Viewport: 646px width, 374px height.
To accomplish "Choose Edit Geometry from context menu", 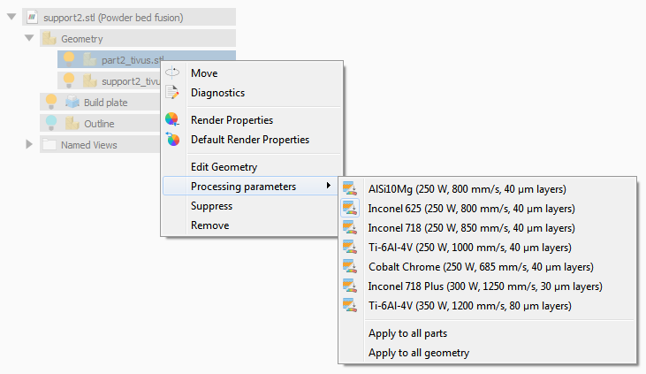I will (224, 167).
